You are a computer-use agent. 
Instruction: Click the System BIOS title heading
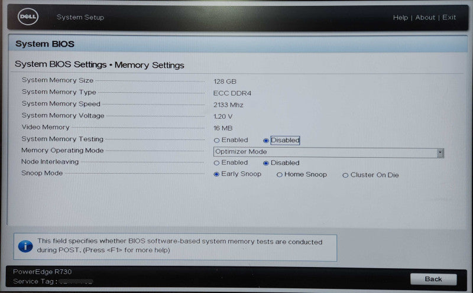point(45,44)
